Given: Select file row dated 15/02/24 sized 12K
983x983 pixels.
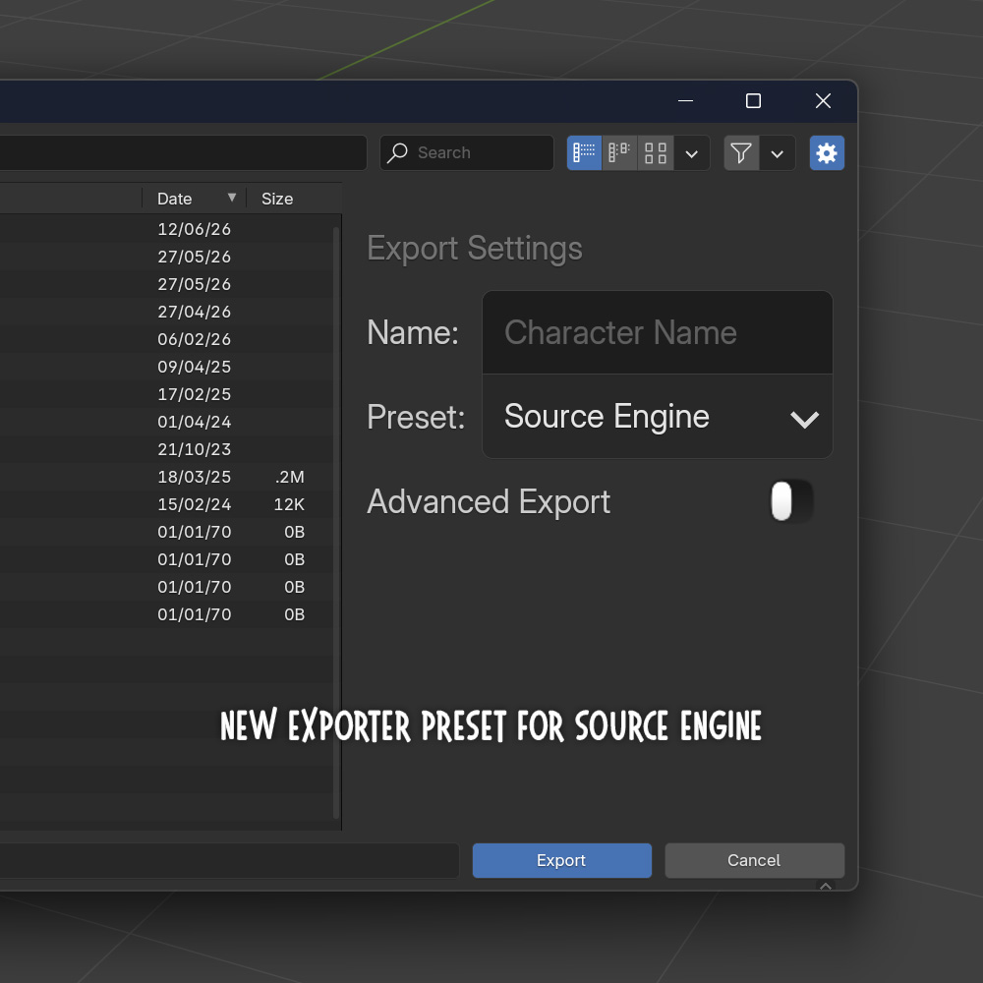Looking at the screenshot, I should coord(167,504).
